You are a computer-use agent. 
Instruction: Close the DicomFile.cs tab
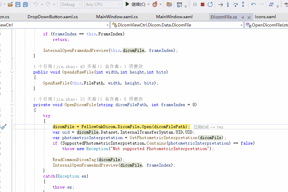pyautogui.click(x=249, y=18)
